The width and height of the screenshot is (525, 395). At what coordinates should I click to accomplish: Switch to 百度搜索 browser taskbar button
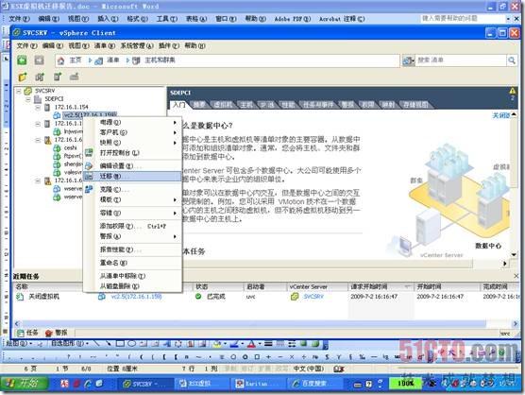[x=313, y=384]
